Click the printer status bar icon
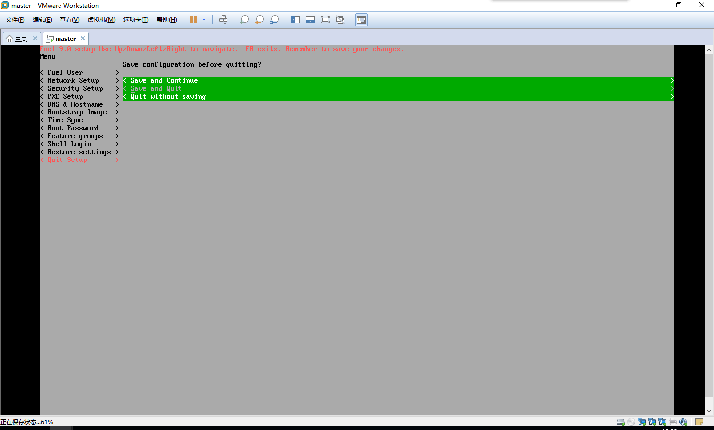The height and width of the screenshot is (430, 714). pyautogui.click(x=673, y=422)
